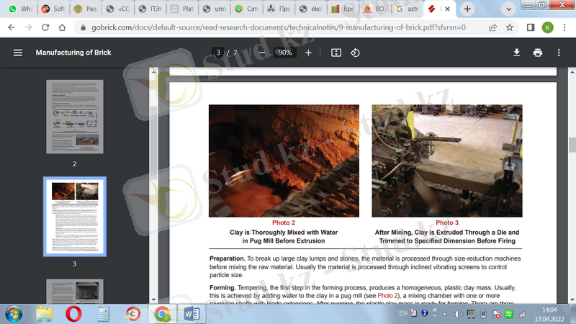The height and width of the screenshot is (324, 576).
Task: Switch to the WhatsApp tab
Action: click(19, 9)
